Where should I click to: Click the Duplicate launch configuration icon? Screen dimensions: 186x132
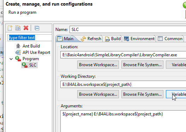[x=18, y=28]
